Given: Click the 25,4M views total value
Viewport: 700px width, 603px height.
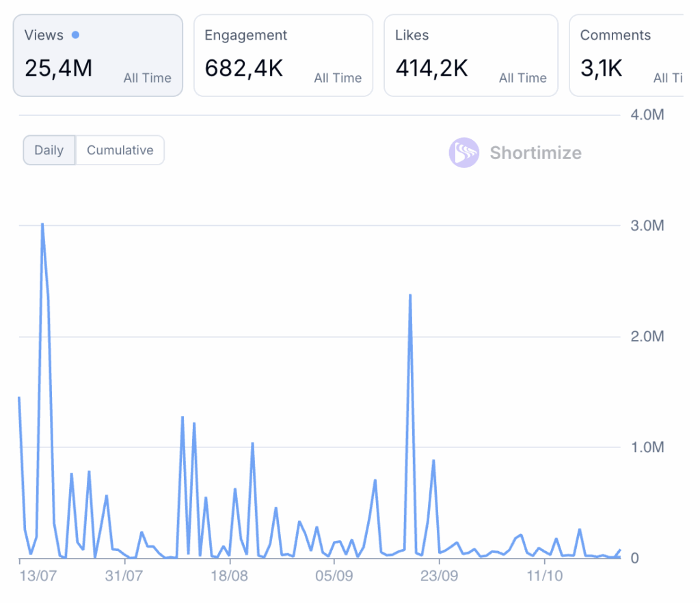Looking at the screenshot, I should [58, 68].
